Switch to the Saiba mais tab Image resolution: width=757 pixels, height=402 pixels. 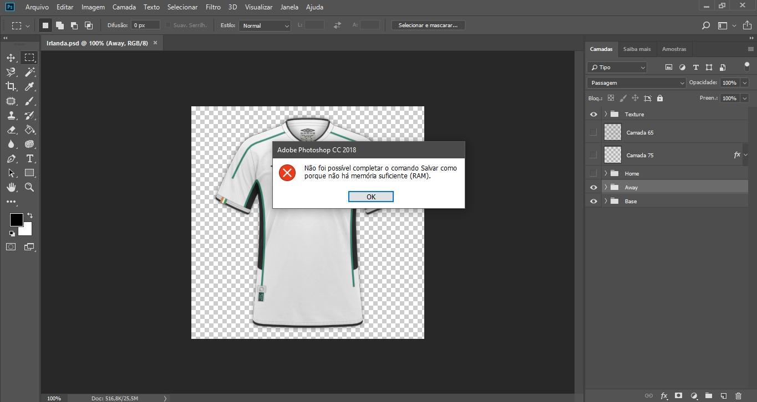point(637,49)
